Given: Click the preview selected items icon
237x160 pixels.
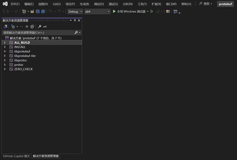Looking at the screenshot, I should coord(45,27).
